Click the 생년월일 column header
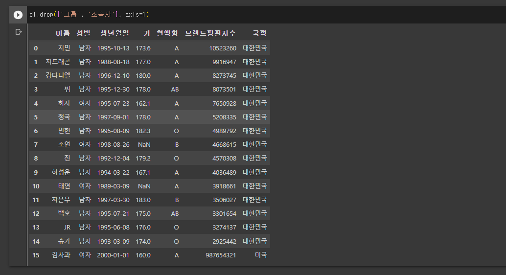This screenshot has width=506, height=275. (x=115, y=33)
